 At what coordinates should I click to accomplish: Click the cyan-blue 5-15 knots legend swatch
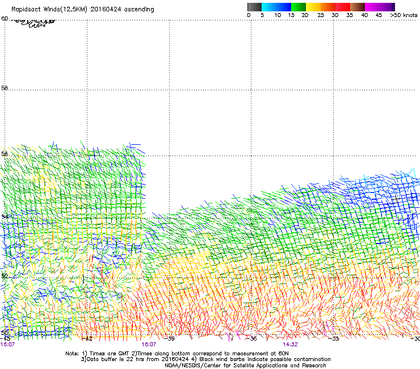coord(276,7)
